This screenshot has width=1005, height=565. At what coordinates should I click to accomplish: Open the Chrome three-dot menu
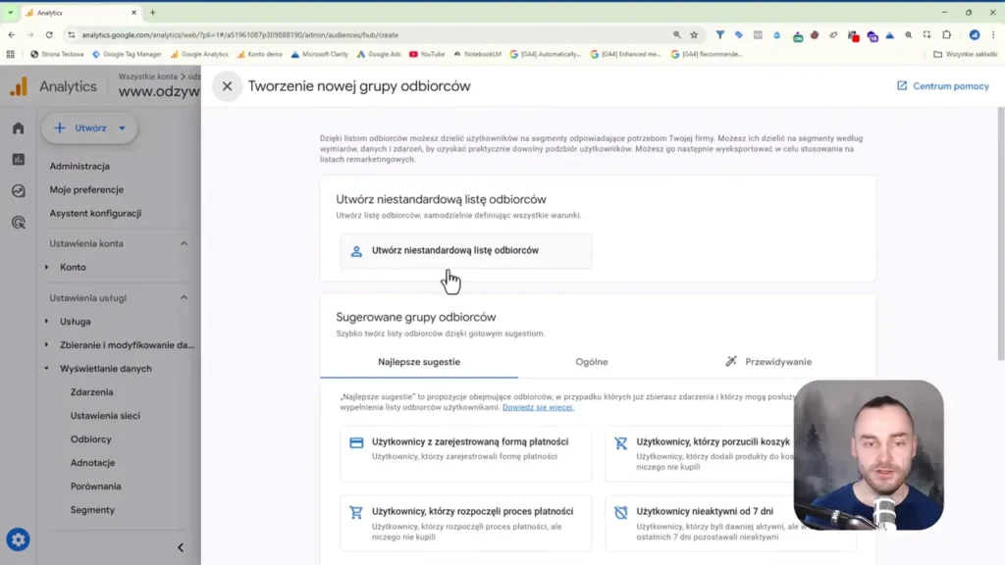993,35
